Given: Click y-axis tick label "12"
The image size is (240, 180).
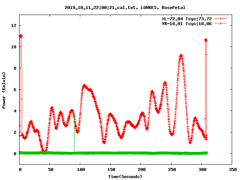Looking at the screenshot, I should coord(13,25).
